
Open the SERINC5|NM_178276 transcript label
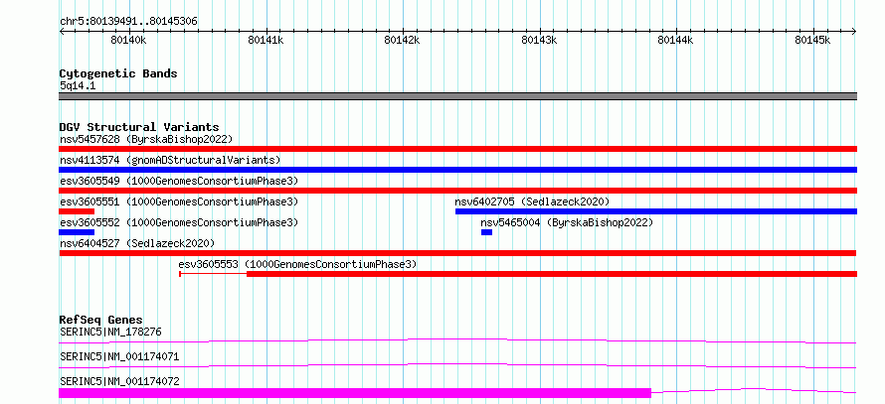click(110, 332)
